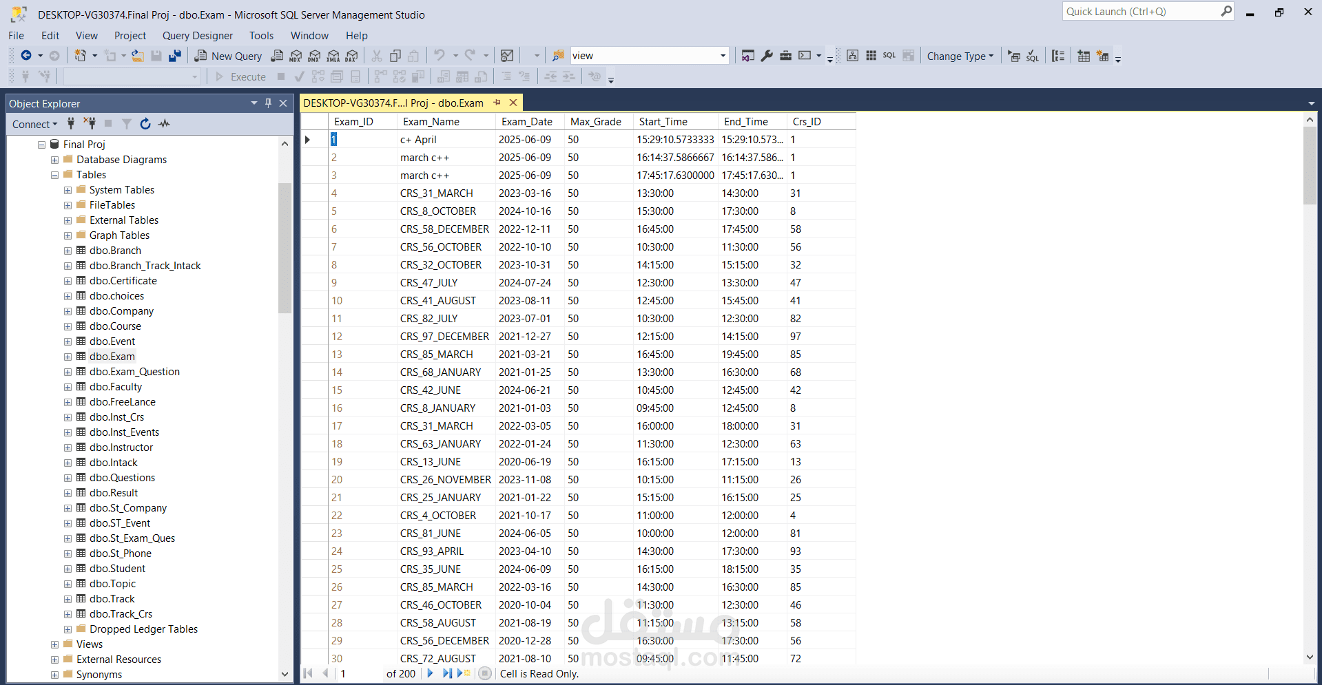The image size is (1322, 685).
Task: Expand the dbo.Exam table node
Action: (x=68, y=357)
